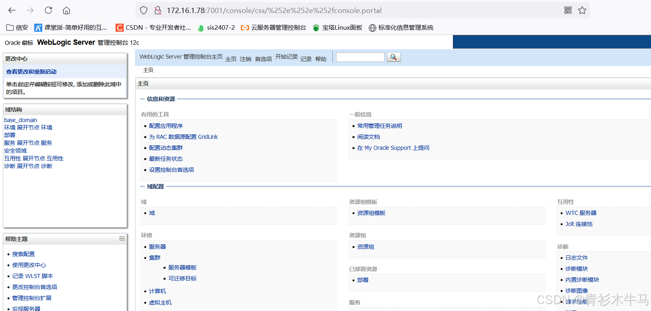This screenshot has width=651, height=311.
Task: Click 开始记录 in toolbar
Action: pyautogui.click(x=286, y=57)
